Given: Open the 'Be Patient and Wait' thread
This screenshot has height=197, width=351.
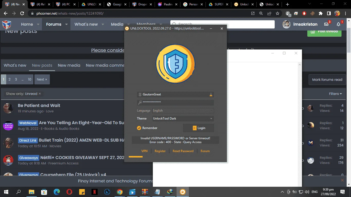Looking at the screenshot, I should [39, 105].
